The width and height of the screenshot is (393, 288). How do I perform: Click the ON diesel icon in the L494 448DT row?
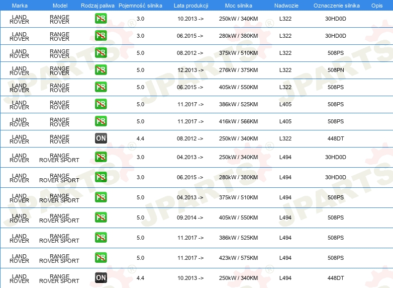(x=101, y=278)
